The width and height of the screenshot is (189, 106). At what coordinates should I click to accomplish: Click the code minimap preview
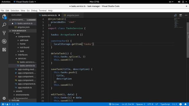178,23
